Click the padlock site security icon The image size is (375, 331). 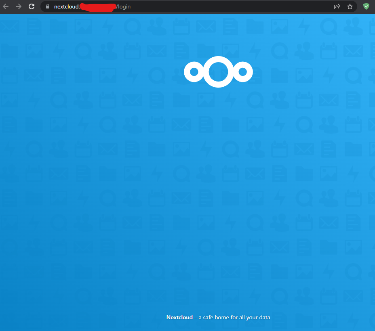(48, 6)
